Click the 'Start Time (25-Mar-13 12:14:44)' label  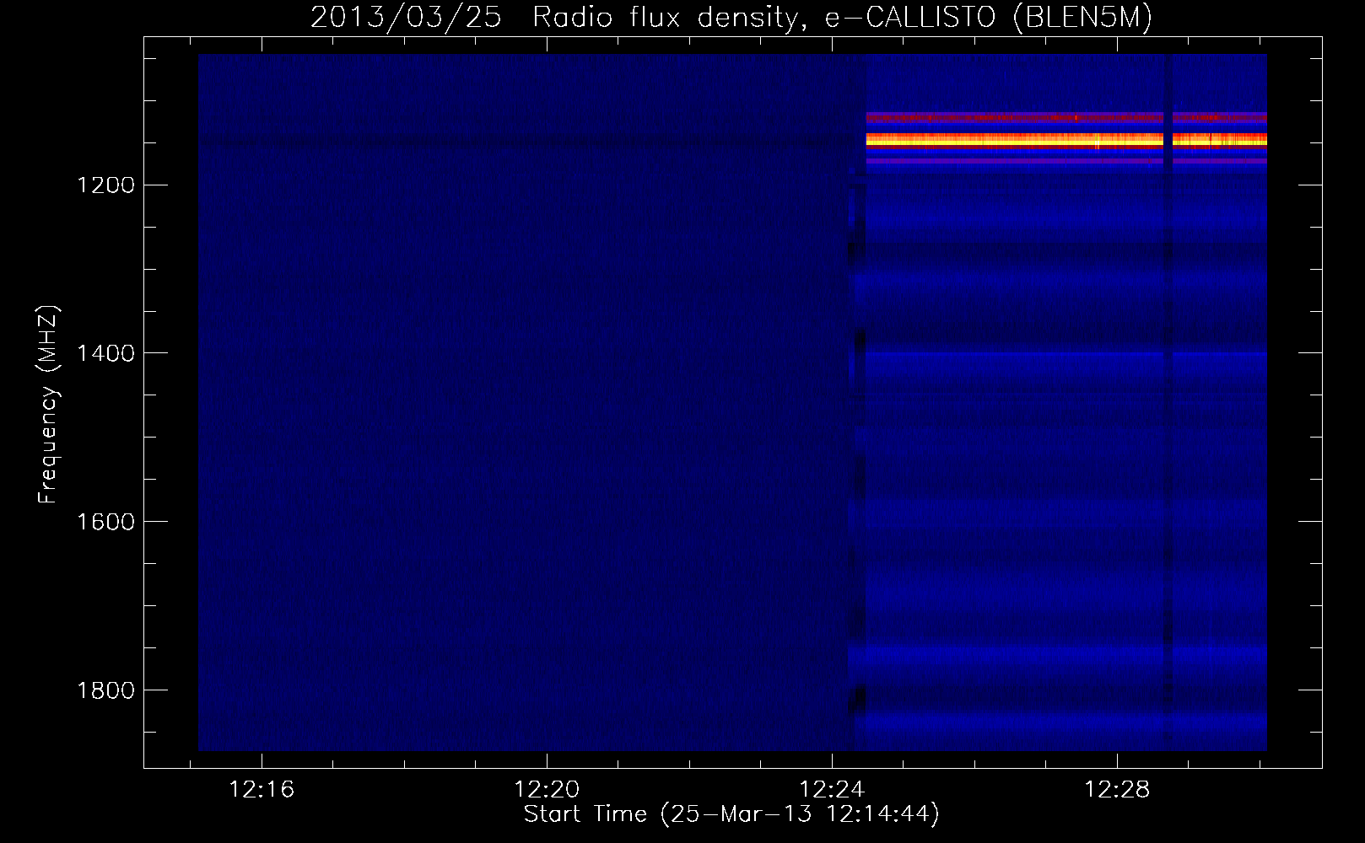point(731,814)
